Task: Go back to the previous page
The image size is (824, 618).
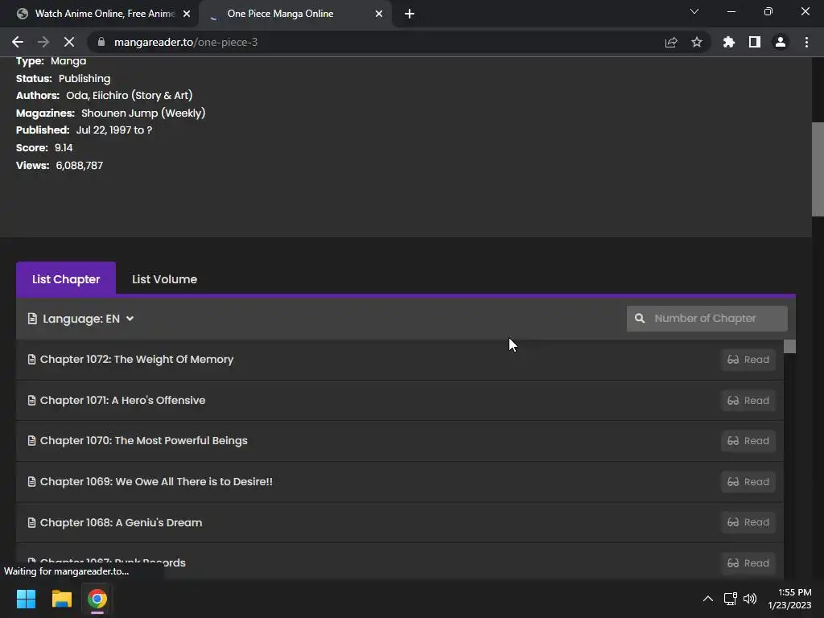Action: [18, 42]
